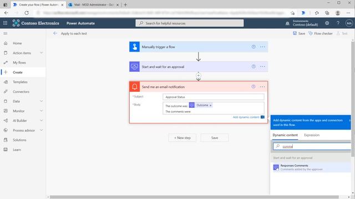Image resolution: width=355 pixels, height=199 pixels.
Task: Click the vertical scrollbar on the right
Action: 353,99
